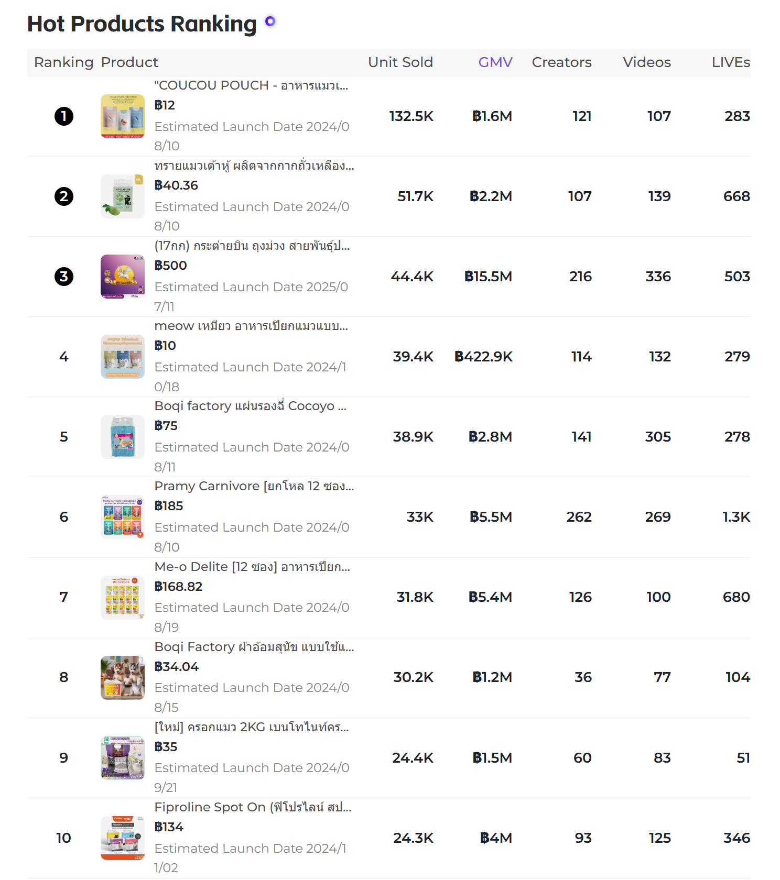Open the COUCOU POUCH product thumbnail

[x=123, y=116]
